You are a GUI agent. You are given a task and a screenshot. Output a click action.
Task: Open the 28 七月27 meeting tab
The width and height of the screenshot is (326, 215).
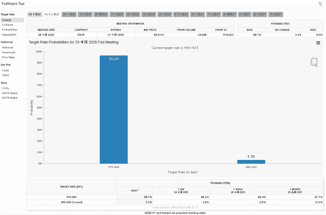coord(259,14)
